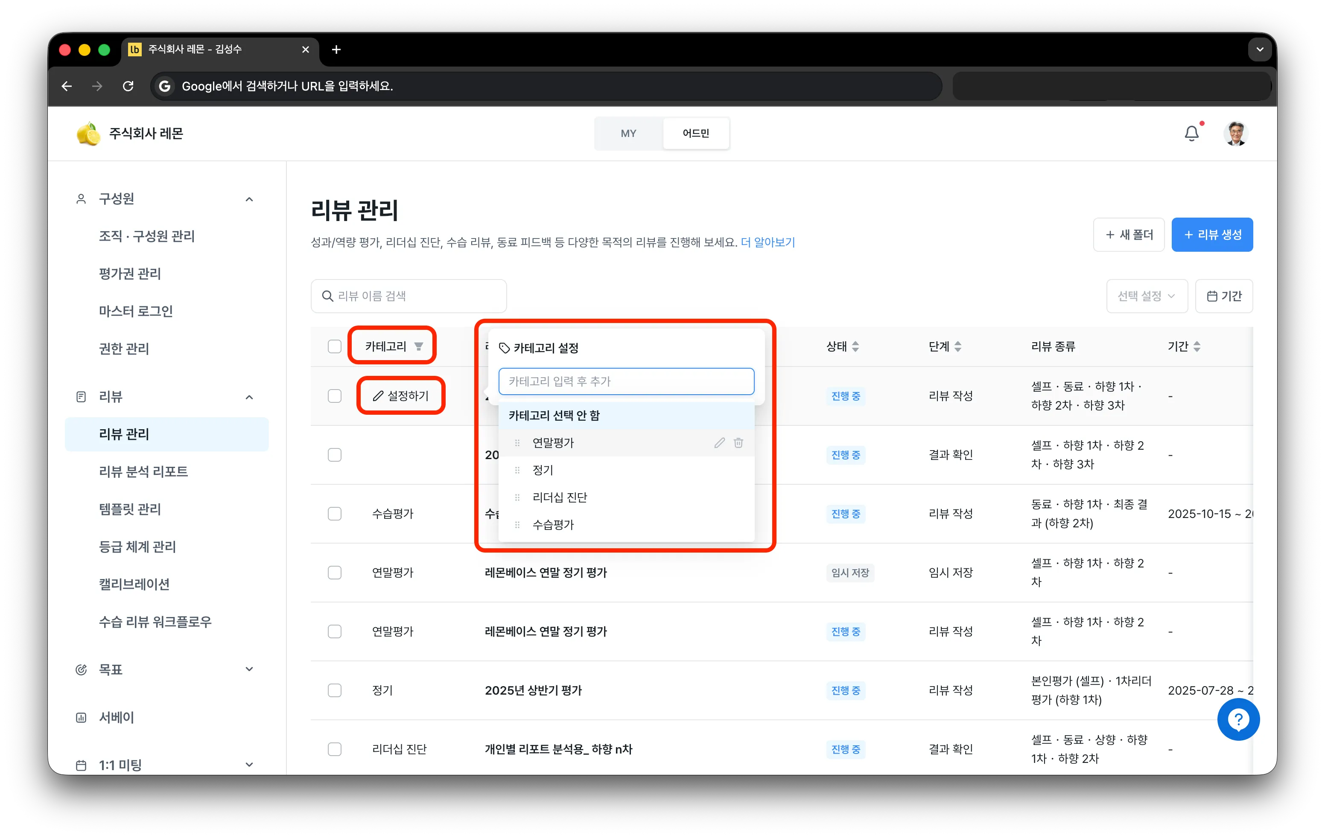Click the browser tab list chevron
The height and width of the screenshot is (838, 1325).
(x=1260, y=49)
